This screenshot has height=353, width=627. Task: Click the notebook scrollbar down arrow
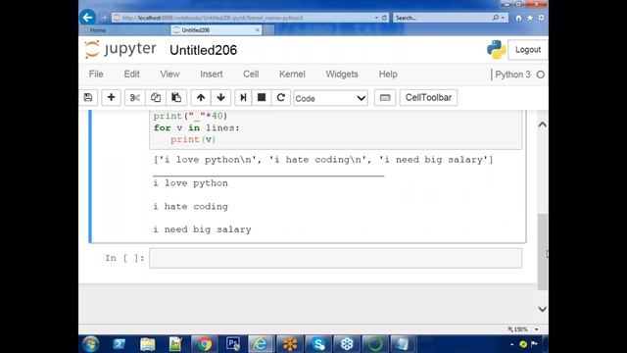point(542,309)
